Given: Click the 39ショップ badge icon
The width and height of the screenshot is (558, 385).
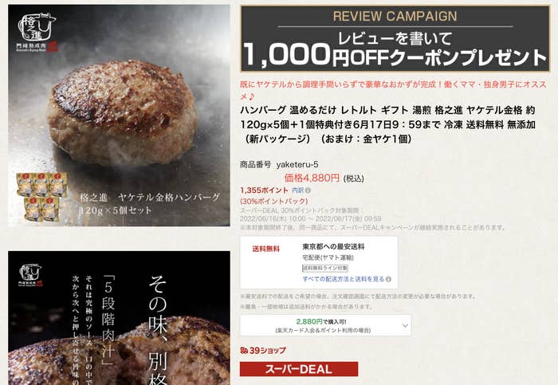Looking at the screenshot, I should (244, 351).
